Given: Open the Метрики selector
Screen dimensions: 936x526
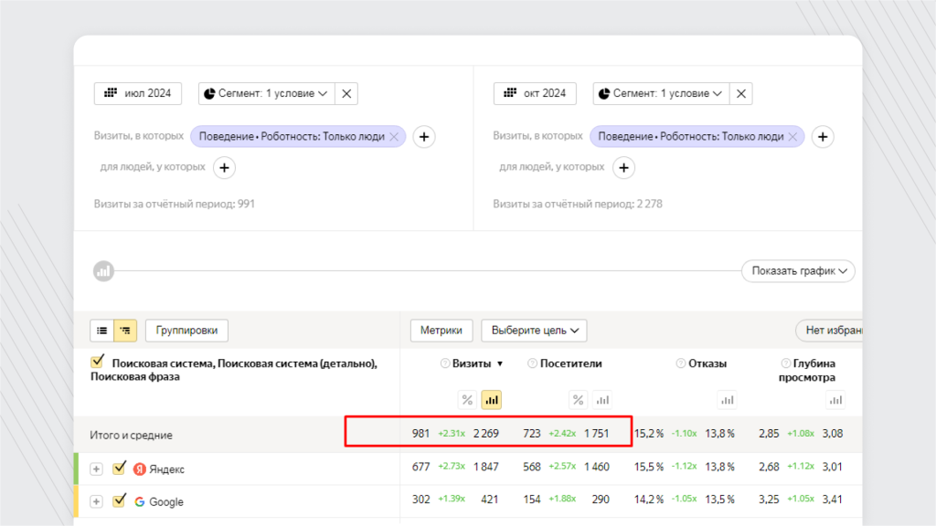Looking at the screenshot, I should pos(441,331).
